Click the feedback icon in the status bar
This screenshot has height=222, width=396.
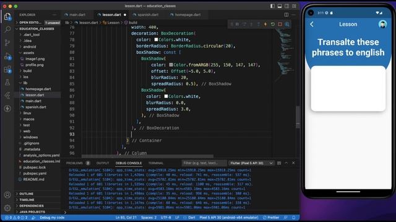tap(286, 218)
